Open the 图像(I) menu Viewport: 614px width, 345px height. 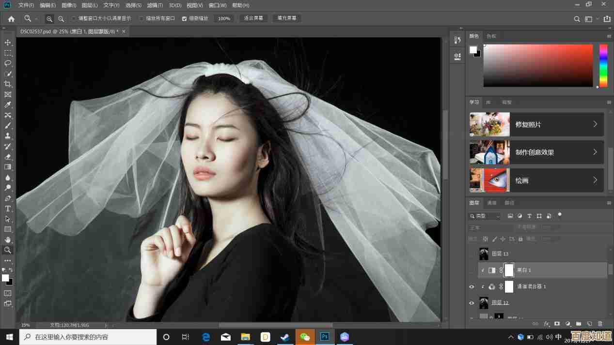point(69,5)
